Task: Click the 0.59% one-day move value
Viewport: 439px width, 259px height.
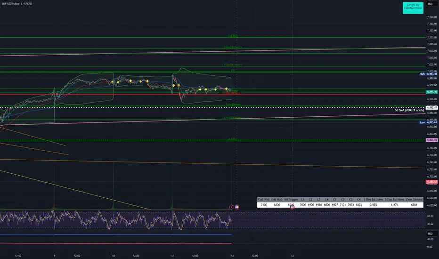Action: (x=373, y=205)
